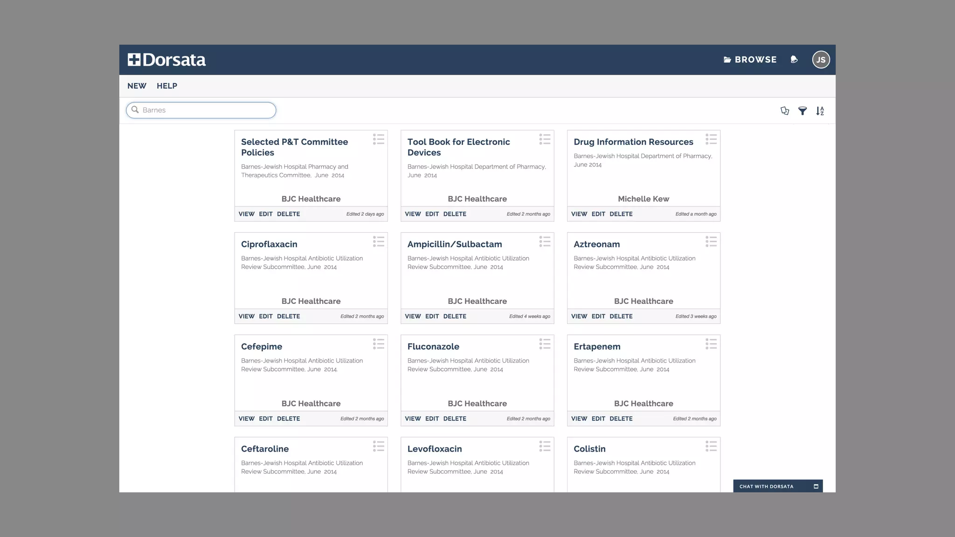Image resolution: width=955 pixels, height=537 pixels.
Task: Open list menu on Ciproflaxacin card
Action: tap(379, 241)
